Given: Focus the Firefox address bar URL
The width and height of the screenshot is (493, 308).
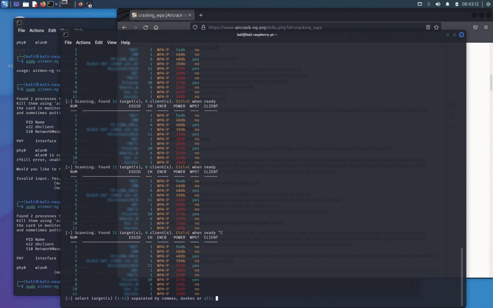Looking at the screenshot, I should coord(265,28).
